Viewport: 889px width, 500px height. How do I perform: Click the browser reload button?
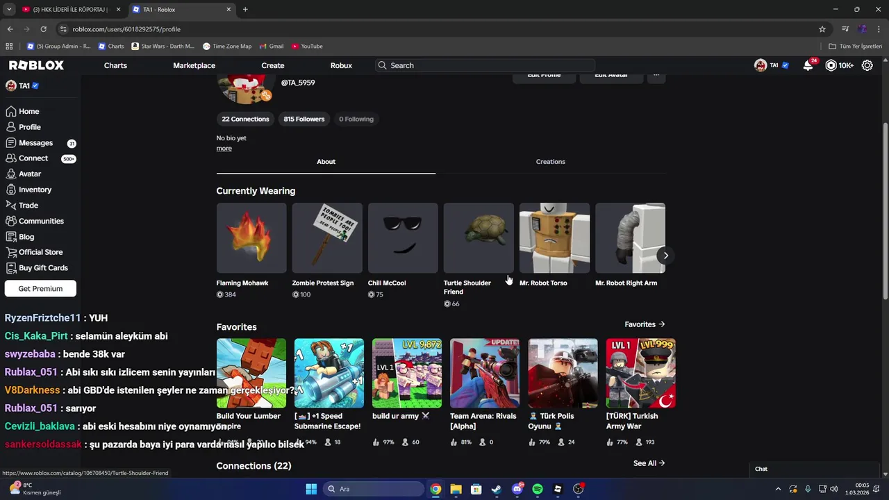pyautogui.click(x=43, y=29)
